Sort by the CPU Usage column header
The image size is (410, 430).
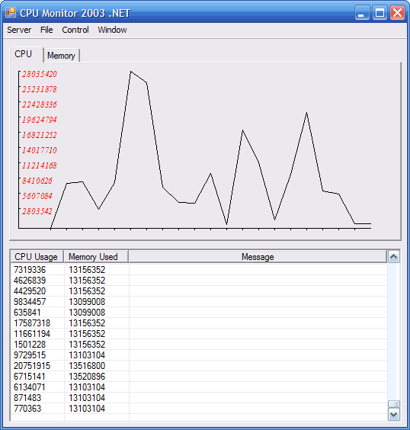tap(37, 257)
